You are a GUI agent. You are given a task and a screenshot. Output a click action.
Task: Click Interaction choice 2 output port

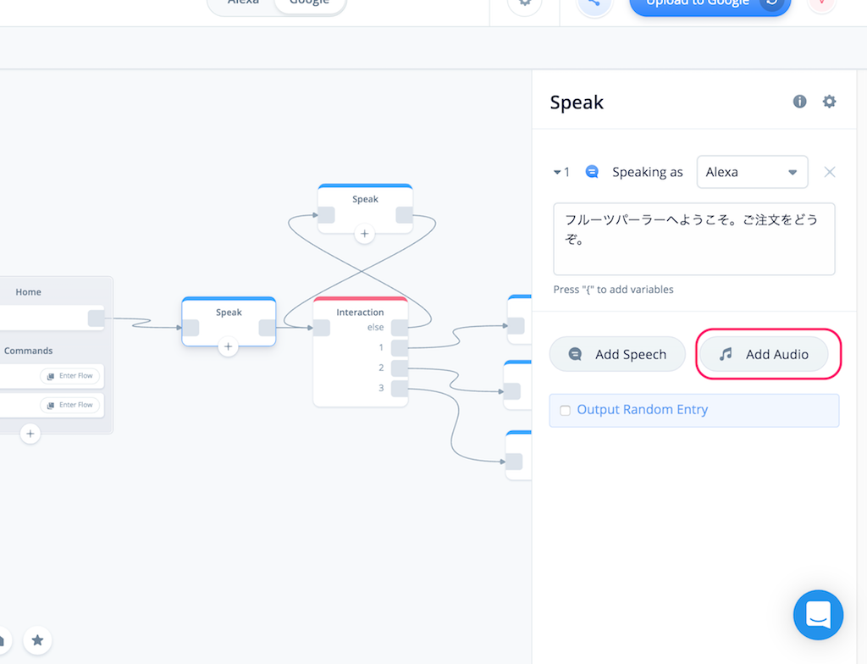[x=400, y=368]
